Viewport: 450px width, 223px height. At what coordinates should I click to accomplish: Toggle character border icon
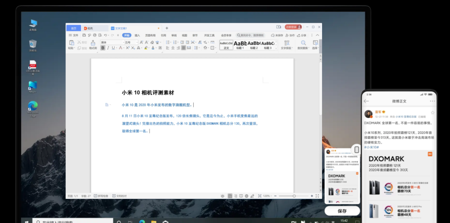(x=160, y=48)
